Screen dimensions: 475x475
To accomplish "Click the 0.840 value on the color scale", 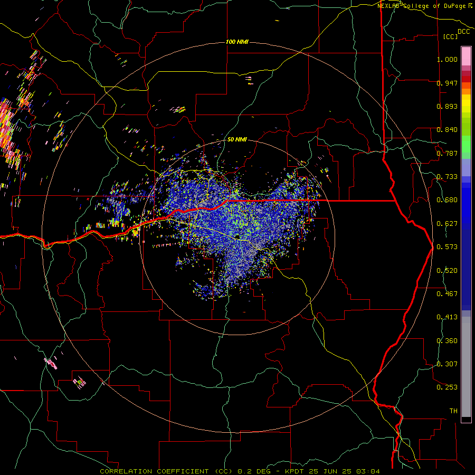I will click(x=447, y=130).
